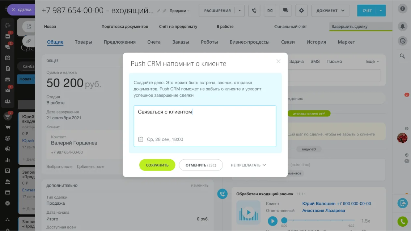
Task: Click the СОХРАНИТЬ button in the dialog
Action: pyautogui.click(x=157, y=165)
